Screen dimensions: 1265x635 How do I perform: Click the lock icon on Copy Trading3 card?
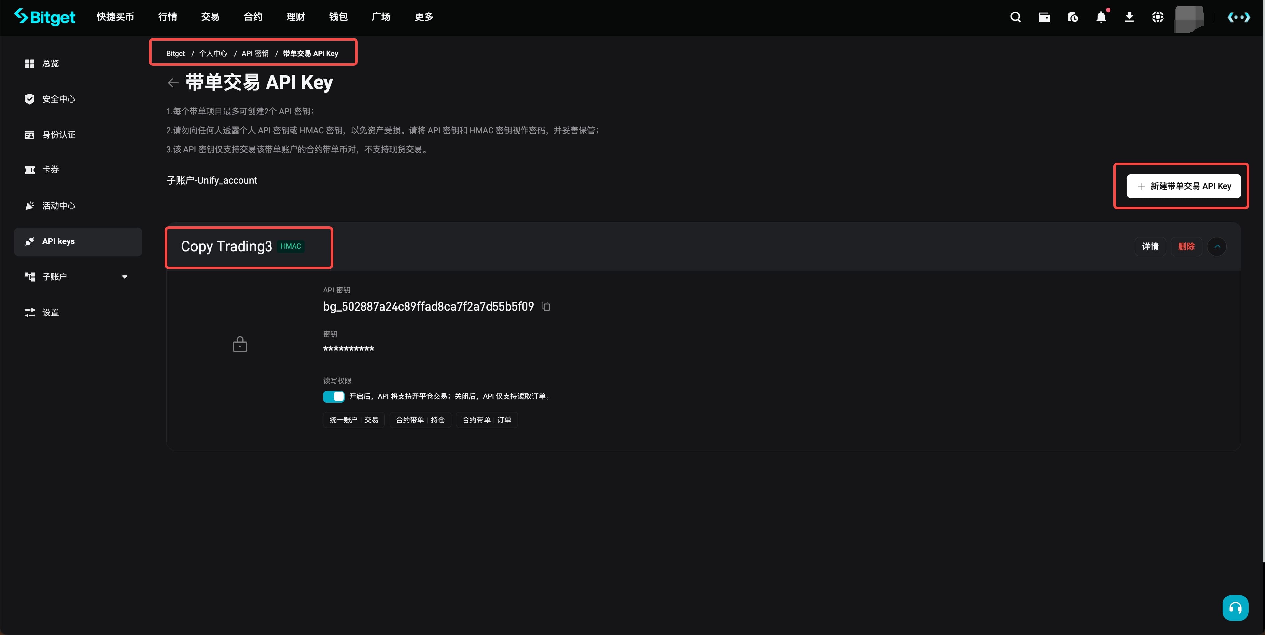pyautogui.click(x=239, y=344)
